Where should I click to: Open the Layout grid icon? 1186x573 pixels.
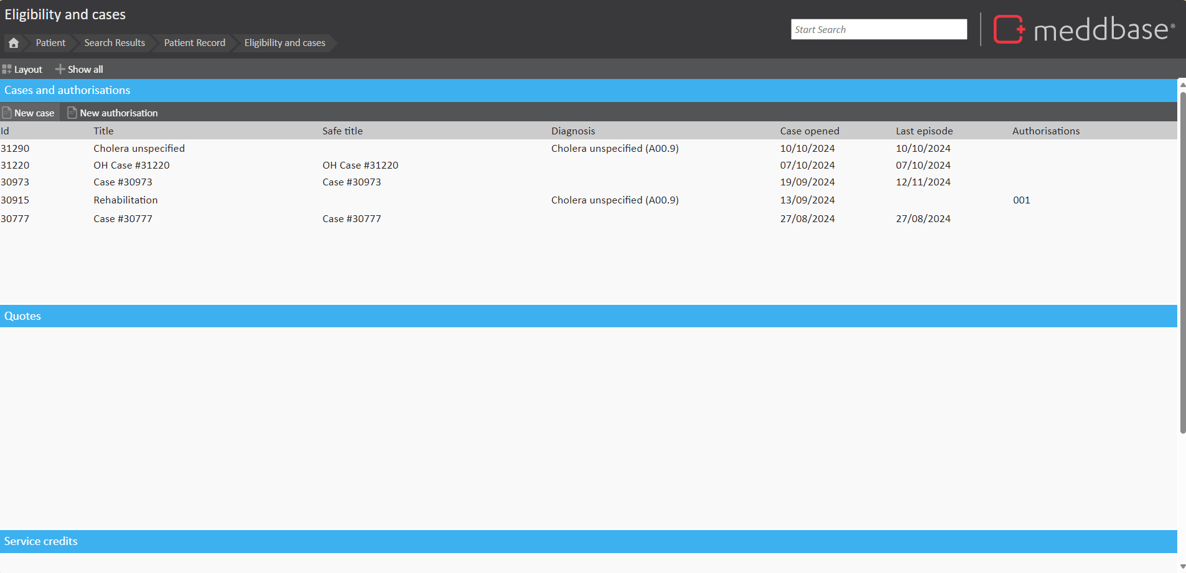click(x=7, y=69)
